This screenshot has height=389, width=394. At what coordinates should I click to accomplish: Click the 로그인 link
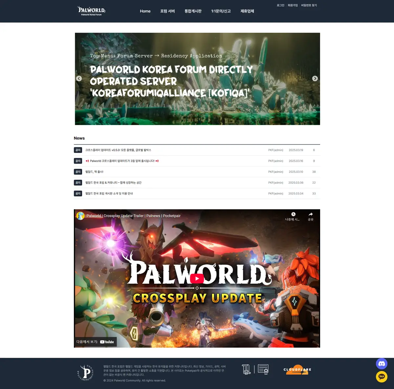tap(280, 5)
